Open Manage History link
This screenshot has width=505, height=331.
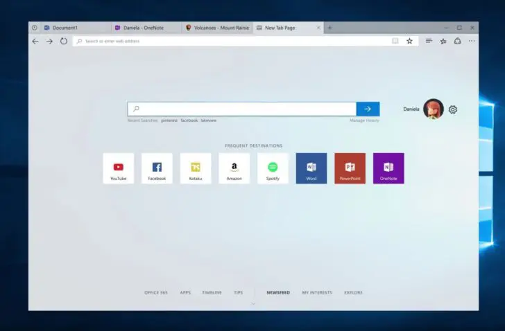click(x=364, y=120)
